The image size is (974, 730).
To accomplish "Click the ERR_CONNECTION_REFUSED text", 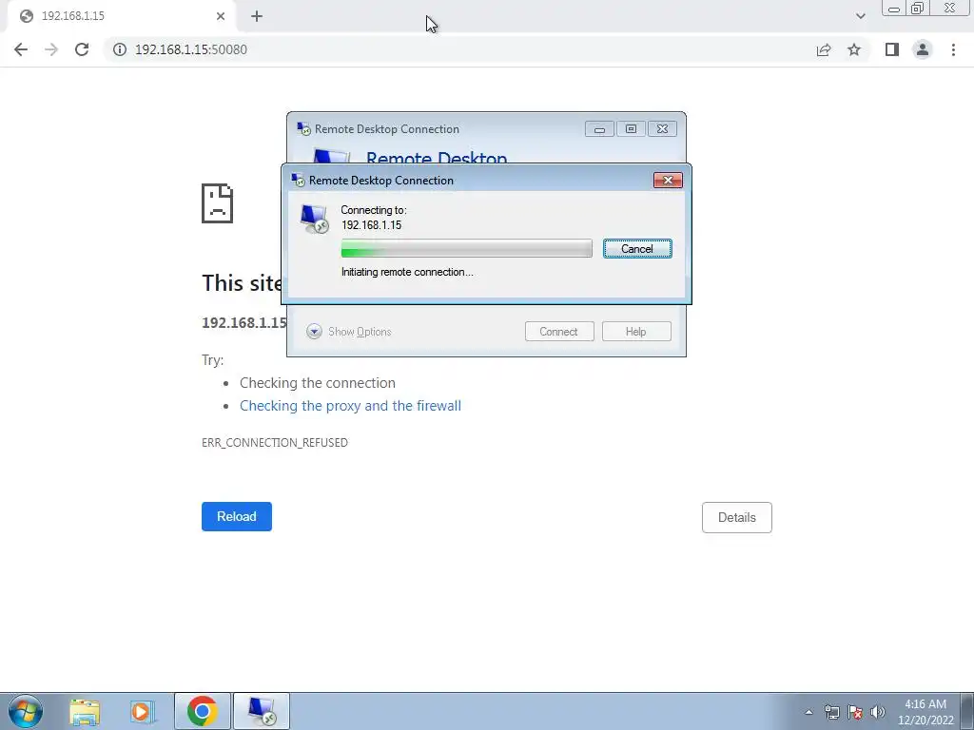I will coord(275,443).
